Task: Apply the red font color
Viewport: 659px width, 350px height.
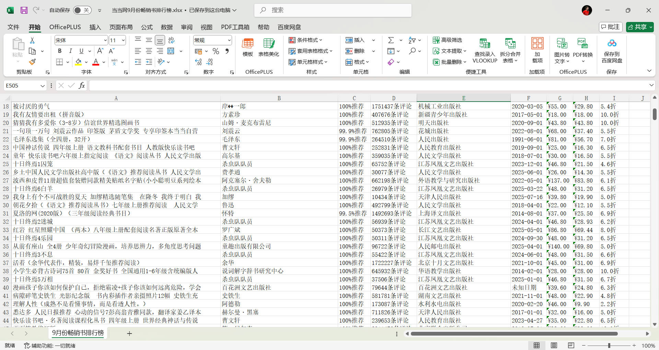Action: pyautogui.click(x=96, y=62)
